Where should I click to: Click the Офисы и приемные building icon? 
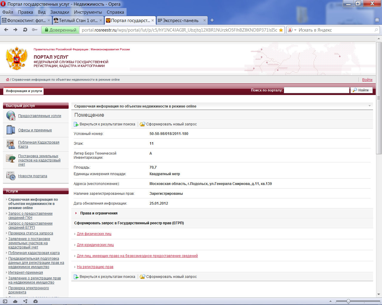pyautogui.click(x=11, y=130)
